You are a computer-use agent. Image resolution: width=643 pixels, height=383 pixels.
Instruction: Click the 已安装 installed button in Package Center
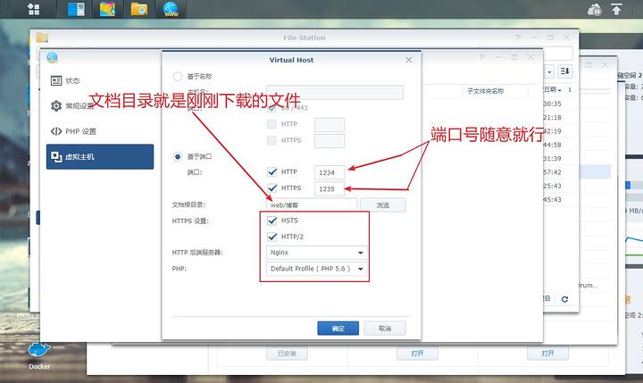[287, 354]
